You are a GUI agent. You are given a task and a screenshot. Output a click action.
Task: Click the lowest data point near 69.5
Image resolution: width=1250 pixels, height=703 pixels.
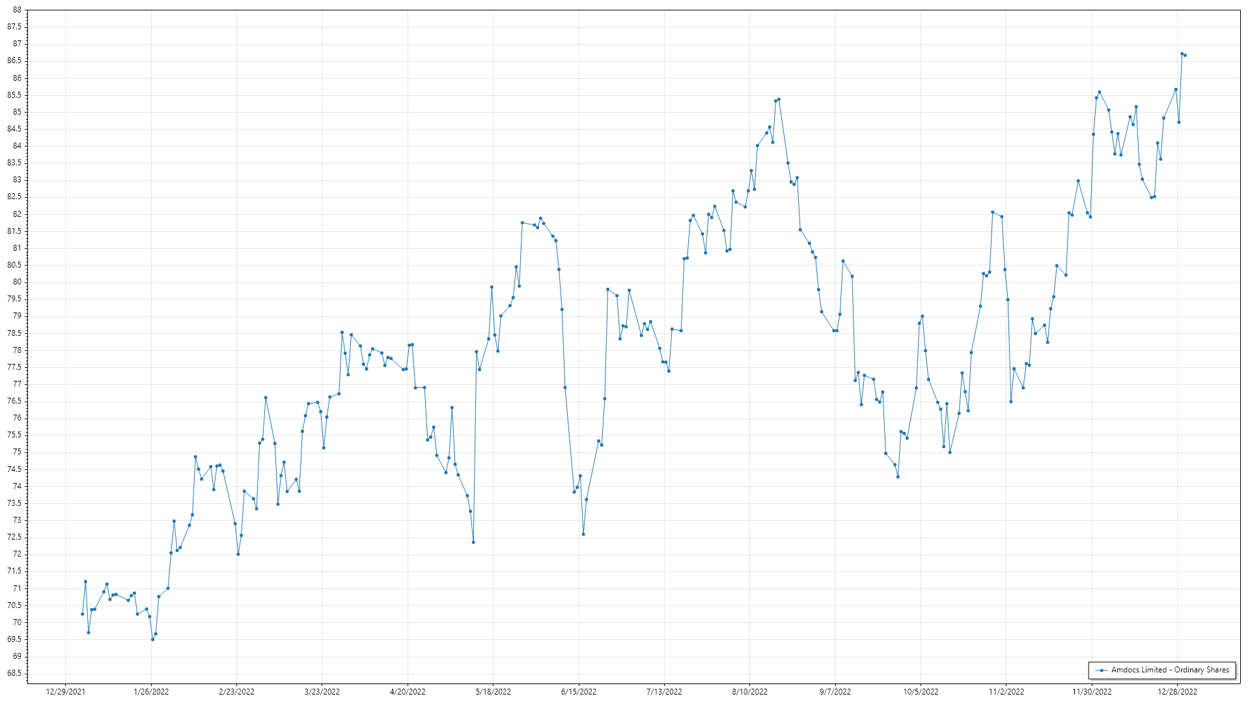coord(152,639)
